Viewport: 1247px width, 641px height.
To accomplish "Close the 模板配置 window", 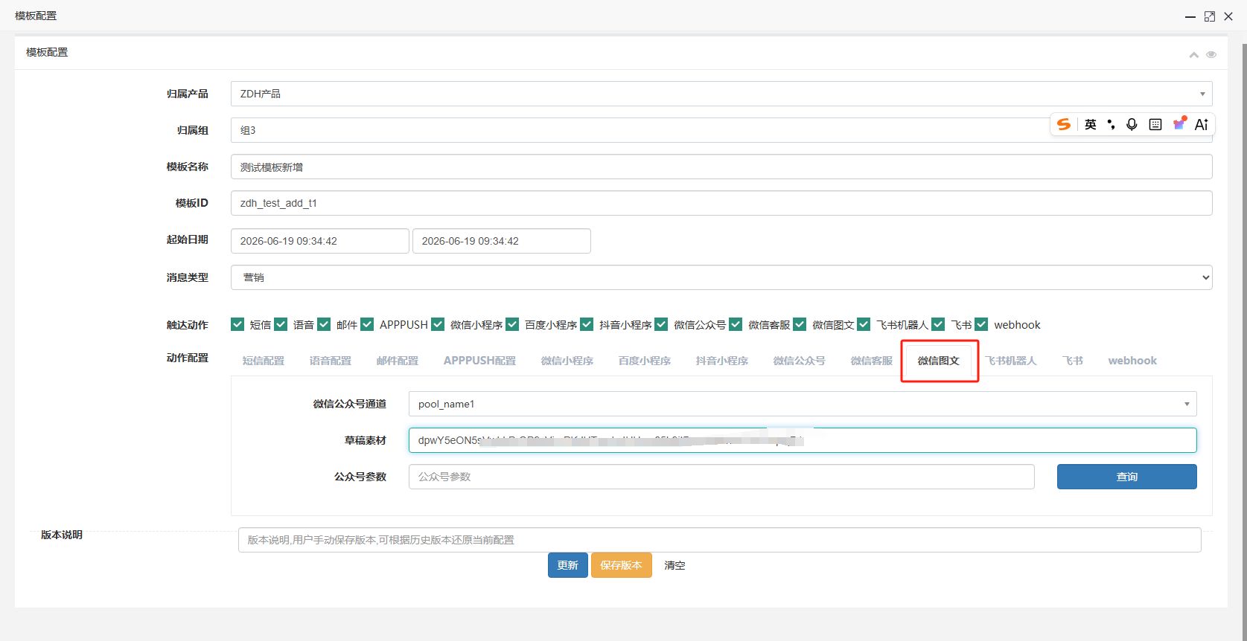I will point(1228,16).
